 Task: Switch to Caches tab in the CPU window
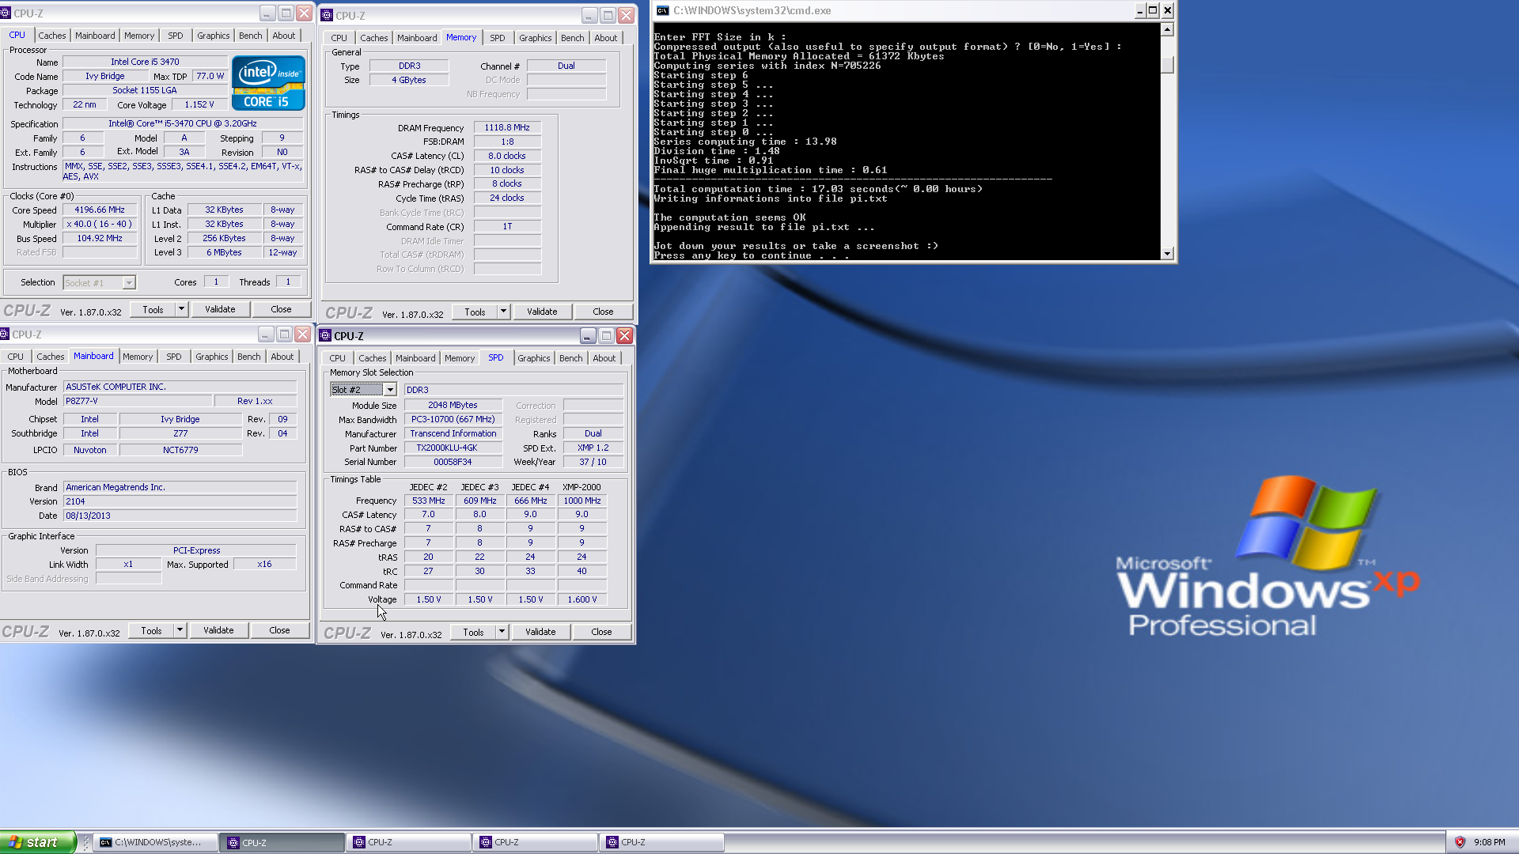click(x=52, y=36)
